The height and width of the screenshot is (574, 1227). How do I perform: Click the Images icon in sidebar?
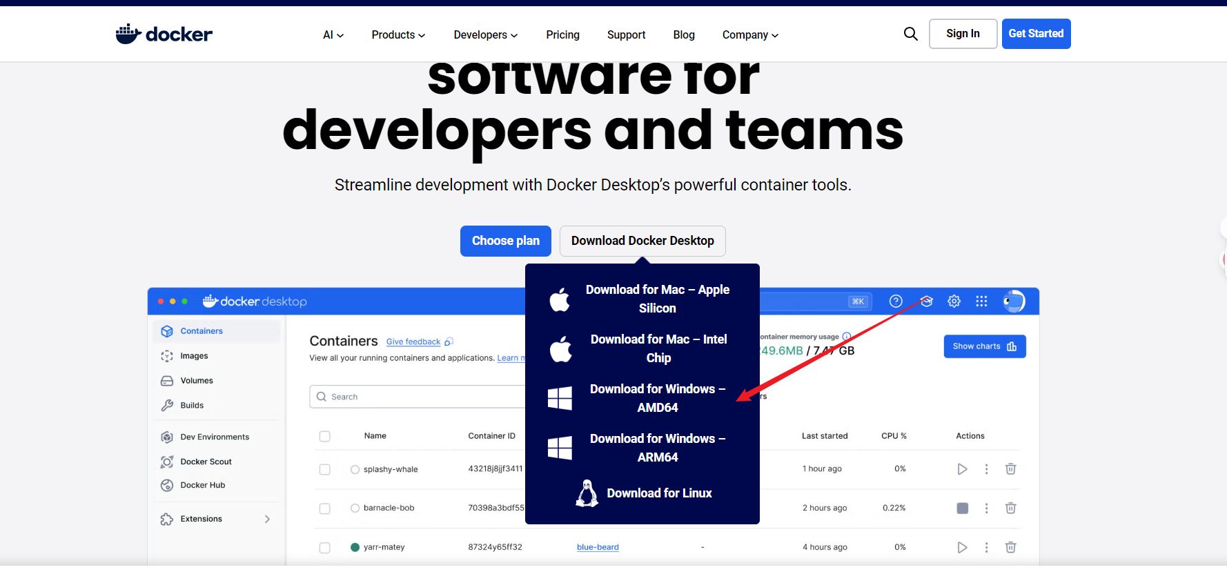(167, 356)
